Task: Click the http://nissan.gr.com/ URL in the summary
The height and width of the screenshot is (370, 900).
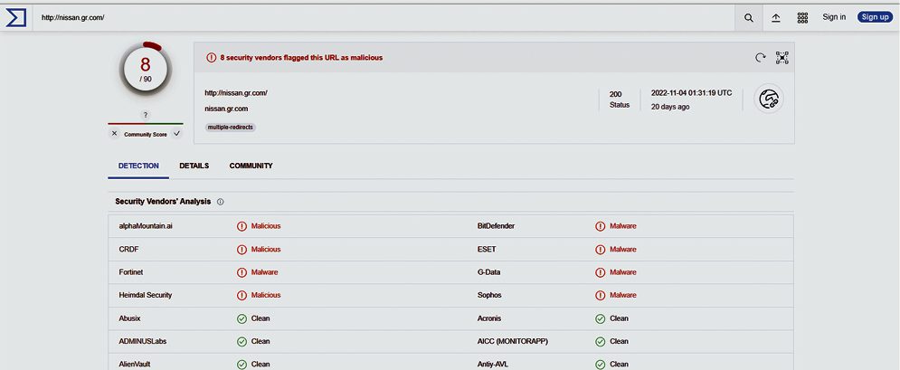Action: [x=236, y=93]
